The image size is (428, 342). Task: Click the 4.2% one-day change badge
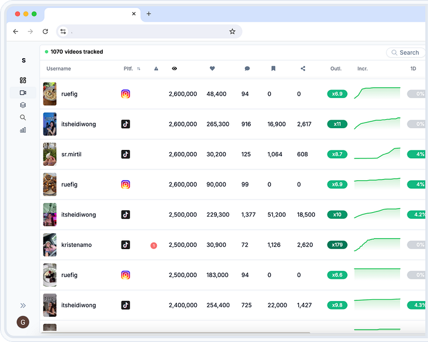pos(417,215)
